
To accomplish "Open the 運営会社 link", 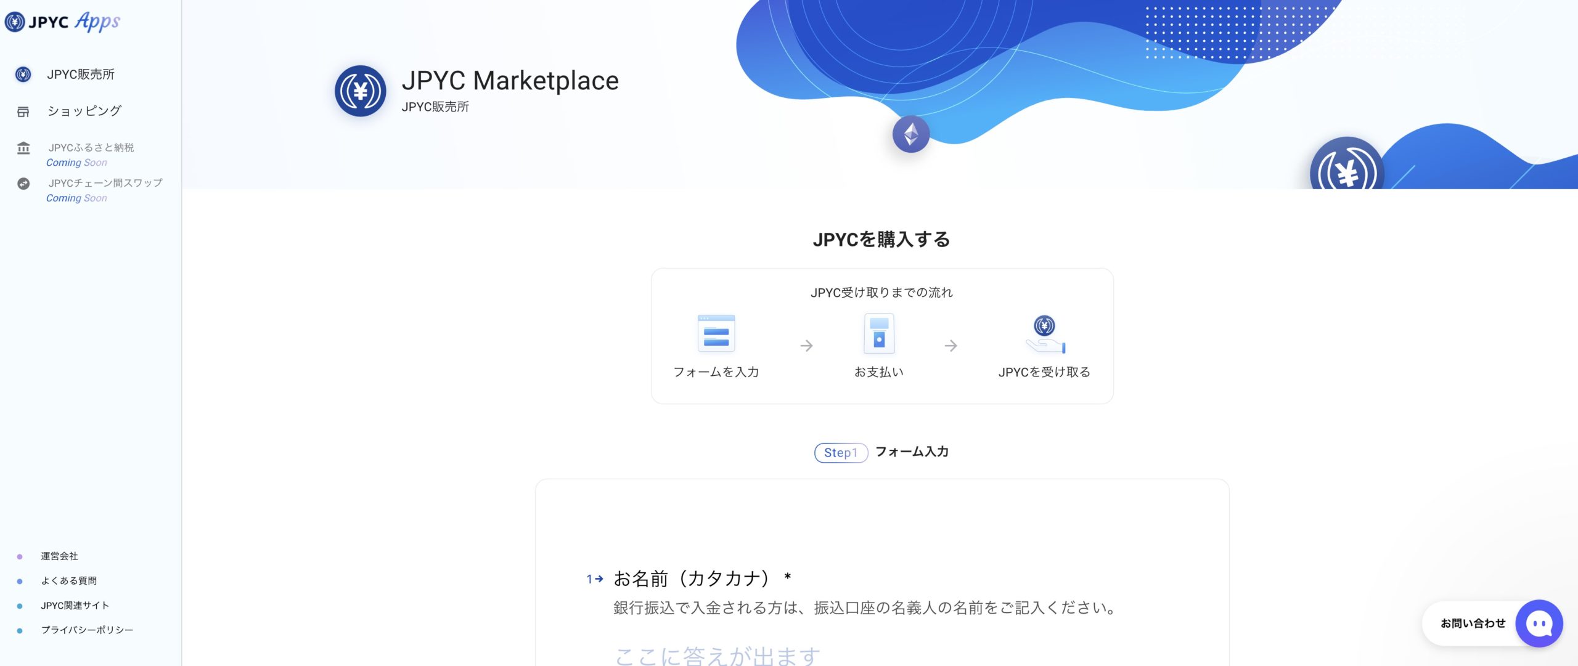I will [x=59, y=556].
